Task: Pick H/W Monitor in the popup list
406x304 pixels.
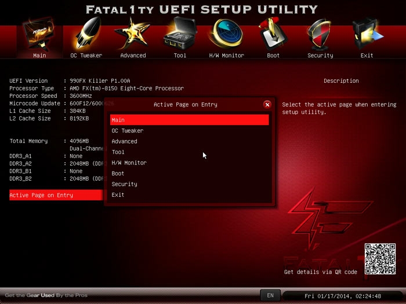Action: (x=190, y=163)
